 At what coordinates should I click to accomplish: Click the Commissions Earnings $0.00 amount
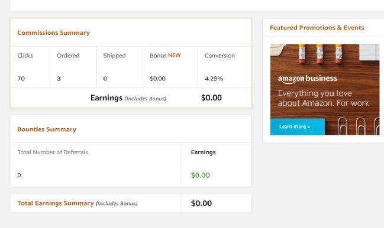211,97
